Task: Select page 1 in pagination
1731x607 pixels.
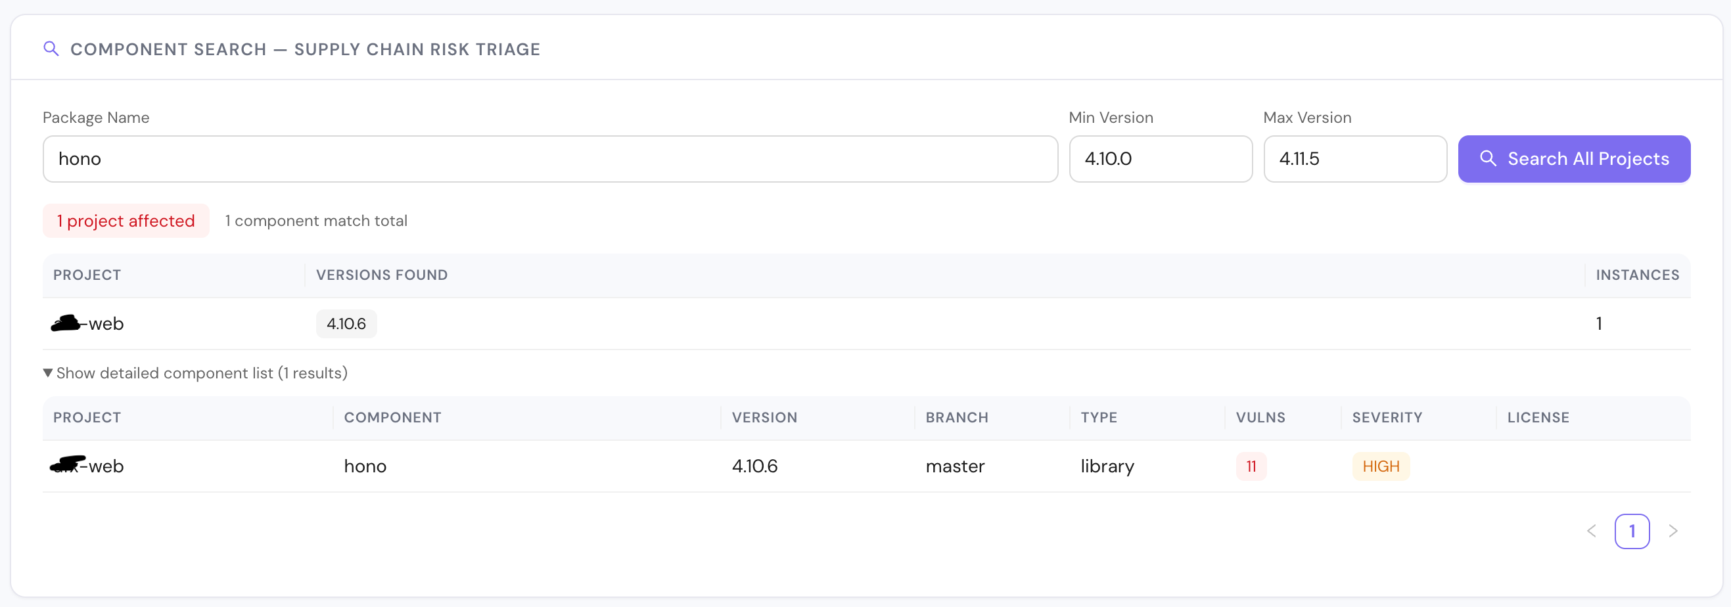Action: point(1632,530)
